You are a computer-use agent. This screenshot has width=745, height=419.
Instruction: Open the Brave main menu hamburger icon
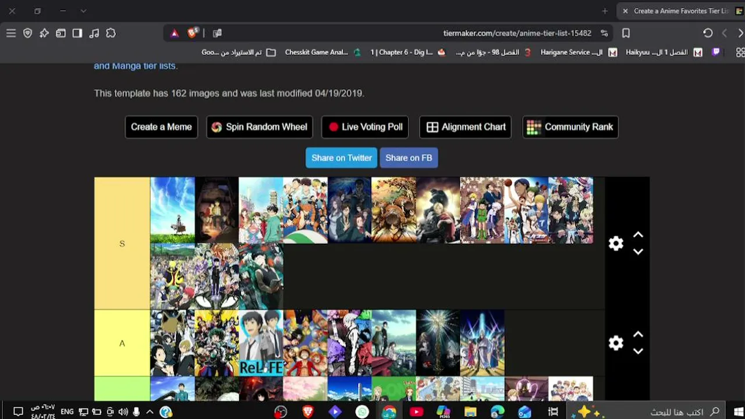[x=11, y=33]
